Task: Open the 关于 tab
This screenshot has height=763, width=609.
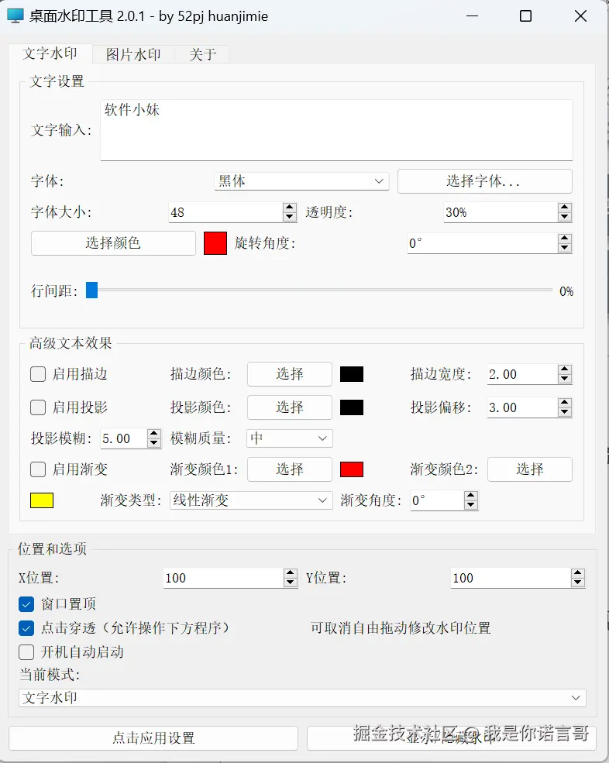Action: tap(202, 55)
